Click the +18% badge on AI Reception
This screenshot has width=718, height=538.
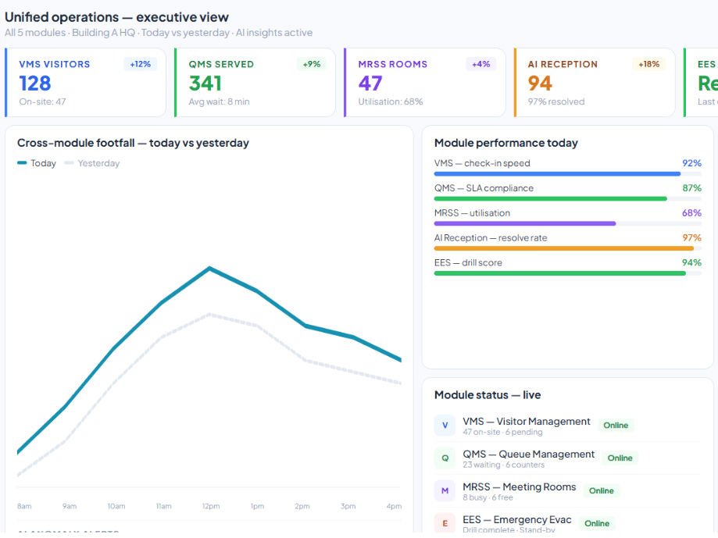(x=648, y=64)
